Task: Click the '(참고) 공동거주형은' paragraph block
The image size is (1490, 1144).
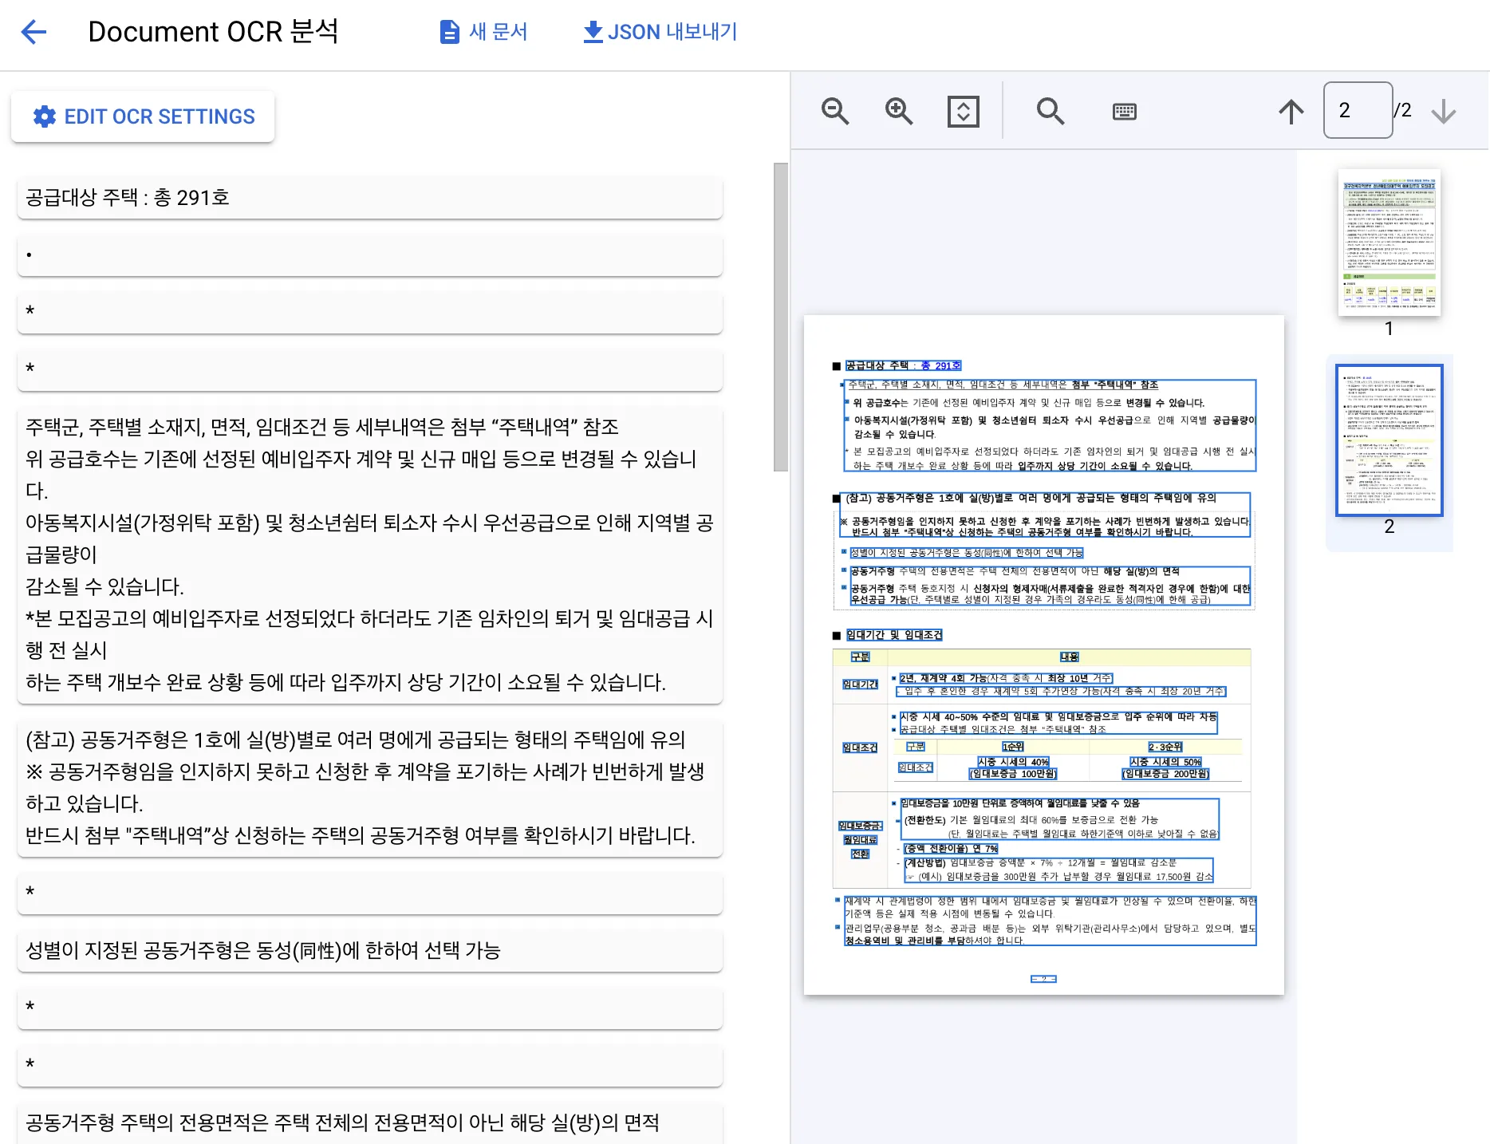Action: coord(369,787)
